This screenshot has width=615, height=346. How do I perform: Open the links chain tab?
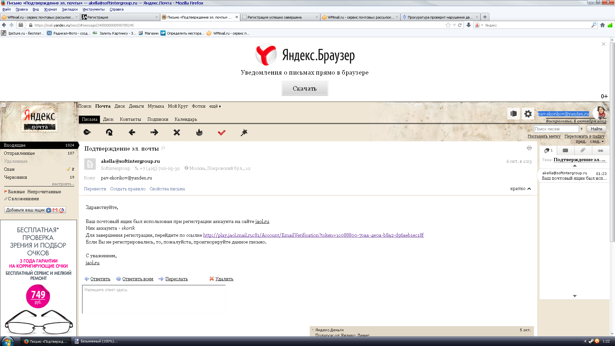click(601, 150)
